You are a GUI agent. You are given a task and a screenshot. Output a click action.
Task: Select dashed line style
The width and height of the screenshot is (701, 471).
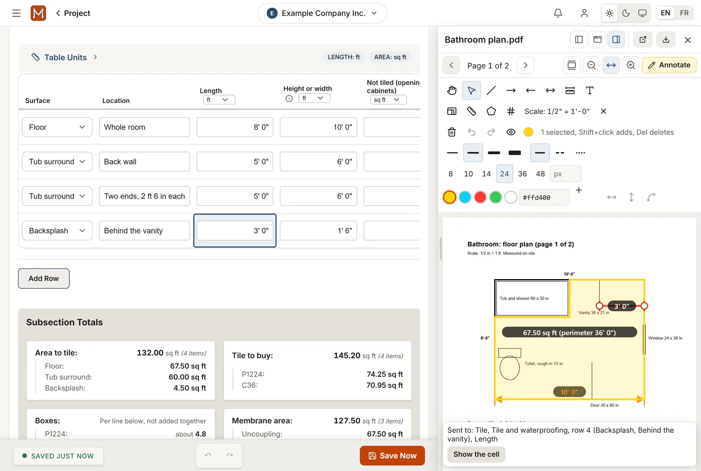point(560,153)
